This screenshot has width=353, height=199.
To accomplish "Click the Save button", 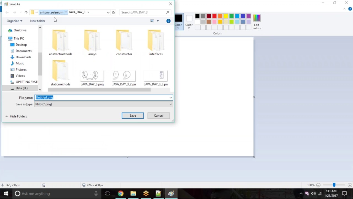I will tap(133, 116).
